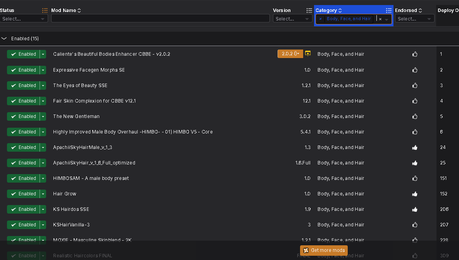Disable Hair Grow mod

(23, 194)
